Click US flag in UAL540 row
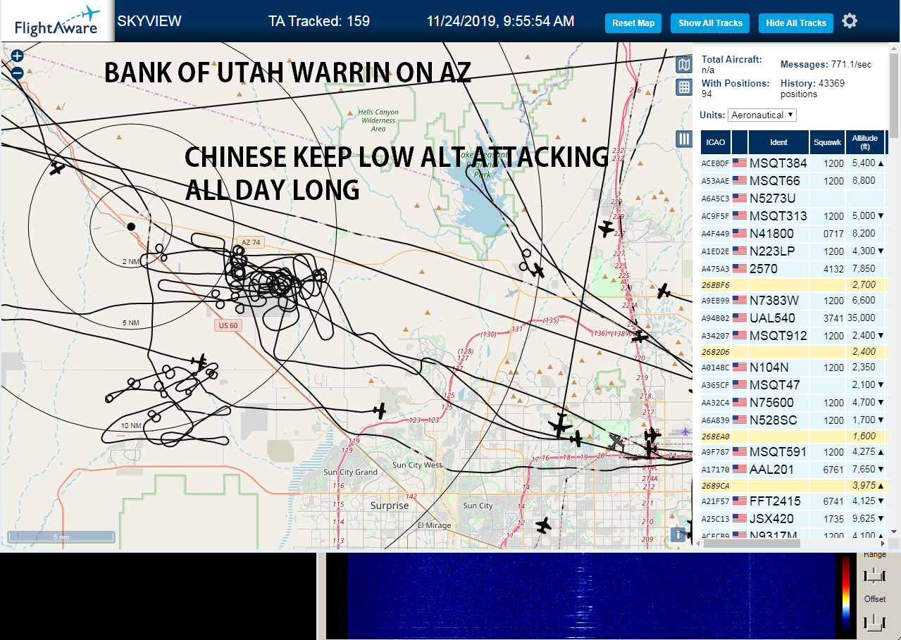Viewport: 901px width, 640px height. [740, 318]
